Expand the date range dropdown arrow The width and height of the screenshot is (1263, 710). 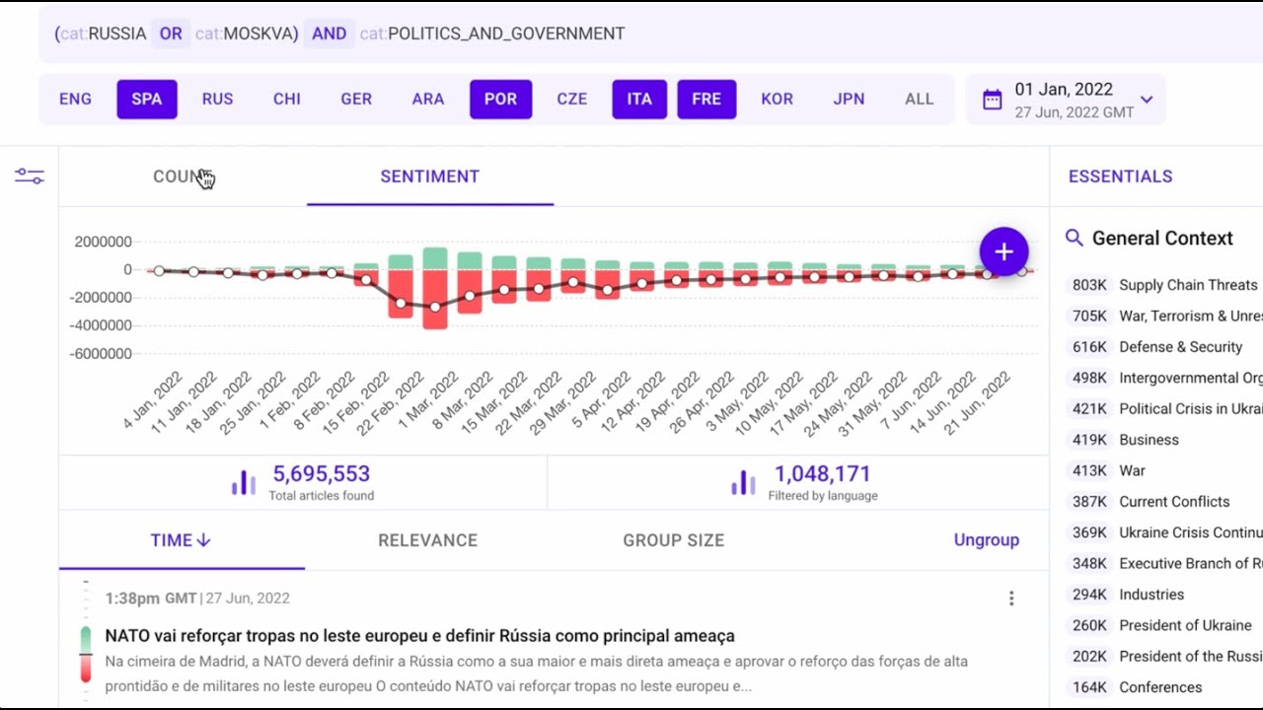pos(1147,100)
